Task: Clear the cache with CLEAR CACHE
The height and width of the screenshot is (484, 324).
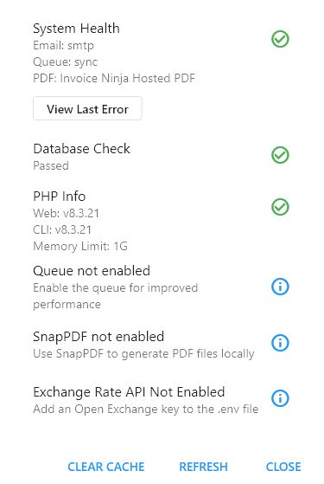Action: tap(106, 467)
